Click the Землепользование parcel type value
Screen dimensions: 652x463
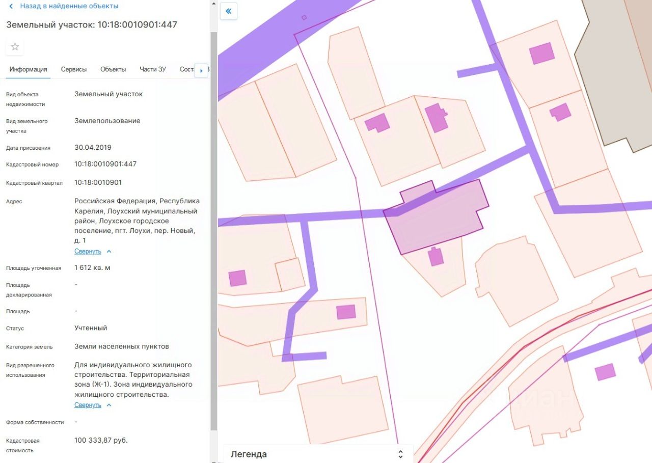107,121
